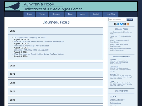
Task: Expand the 2023 posts section
Action: pos(55,83)
